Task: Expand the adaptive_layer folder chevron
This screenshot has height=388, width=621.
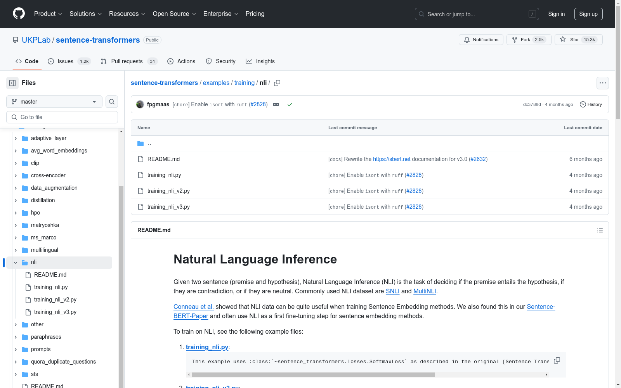Action: click(16, 138)
